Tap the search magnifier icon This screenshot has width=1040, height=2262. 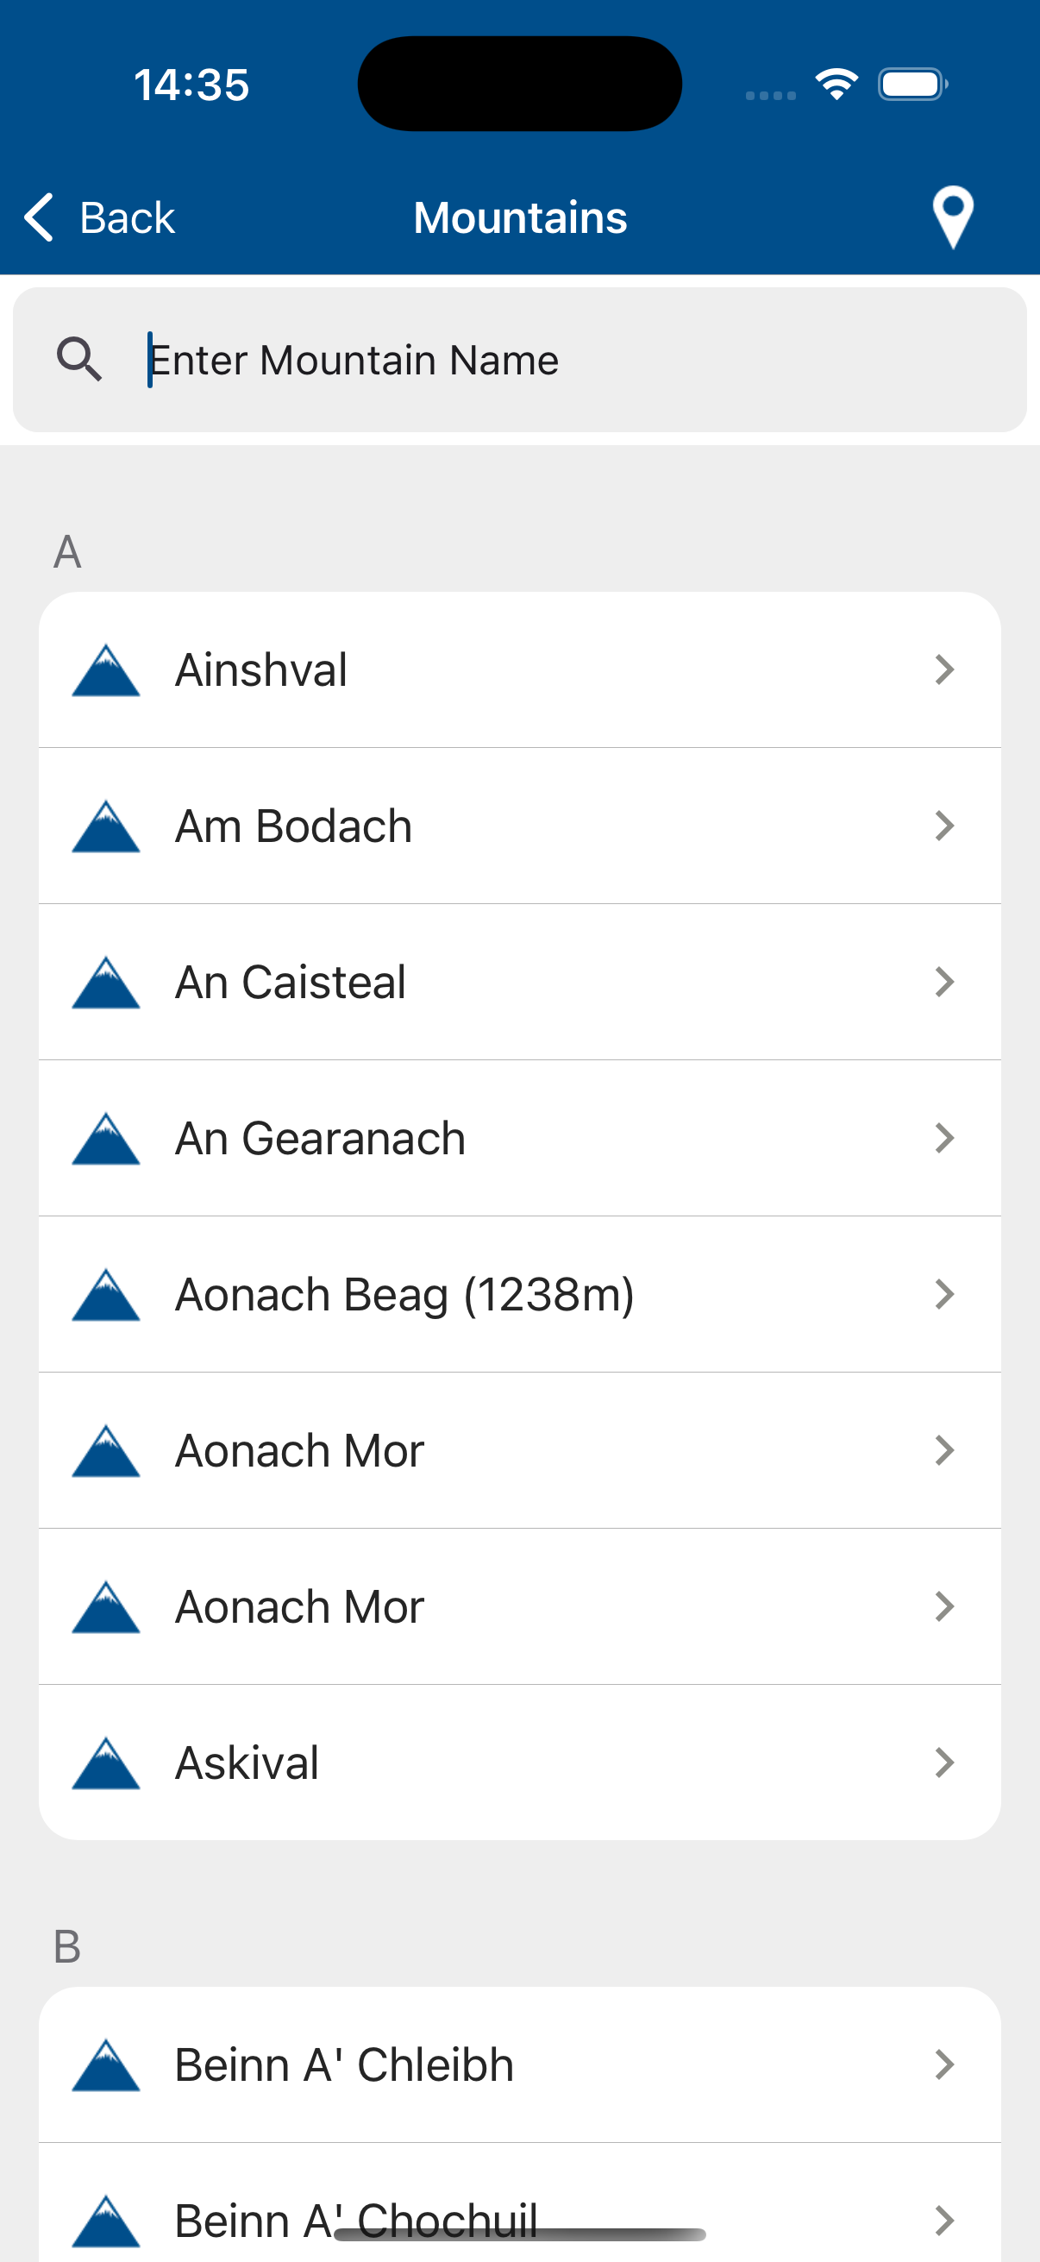(79, 359)
